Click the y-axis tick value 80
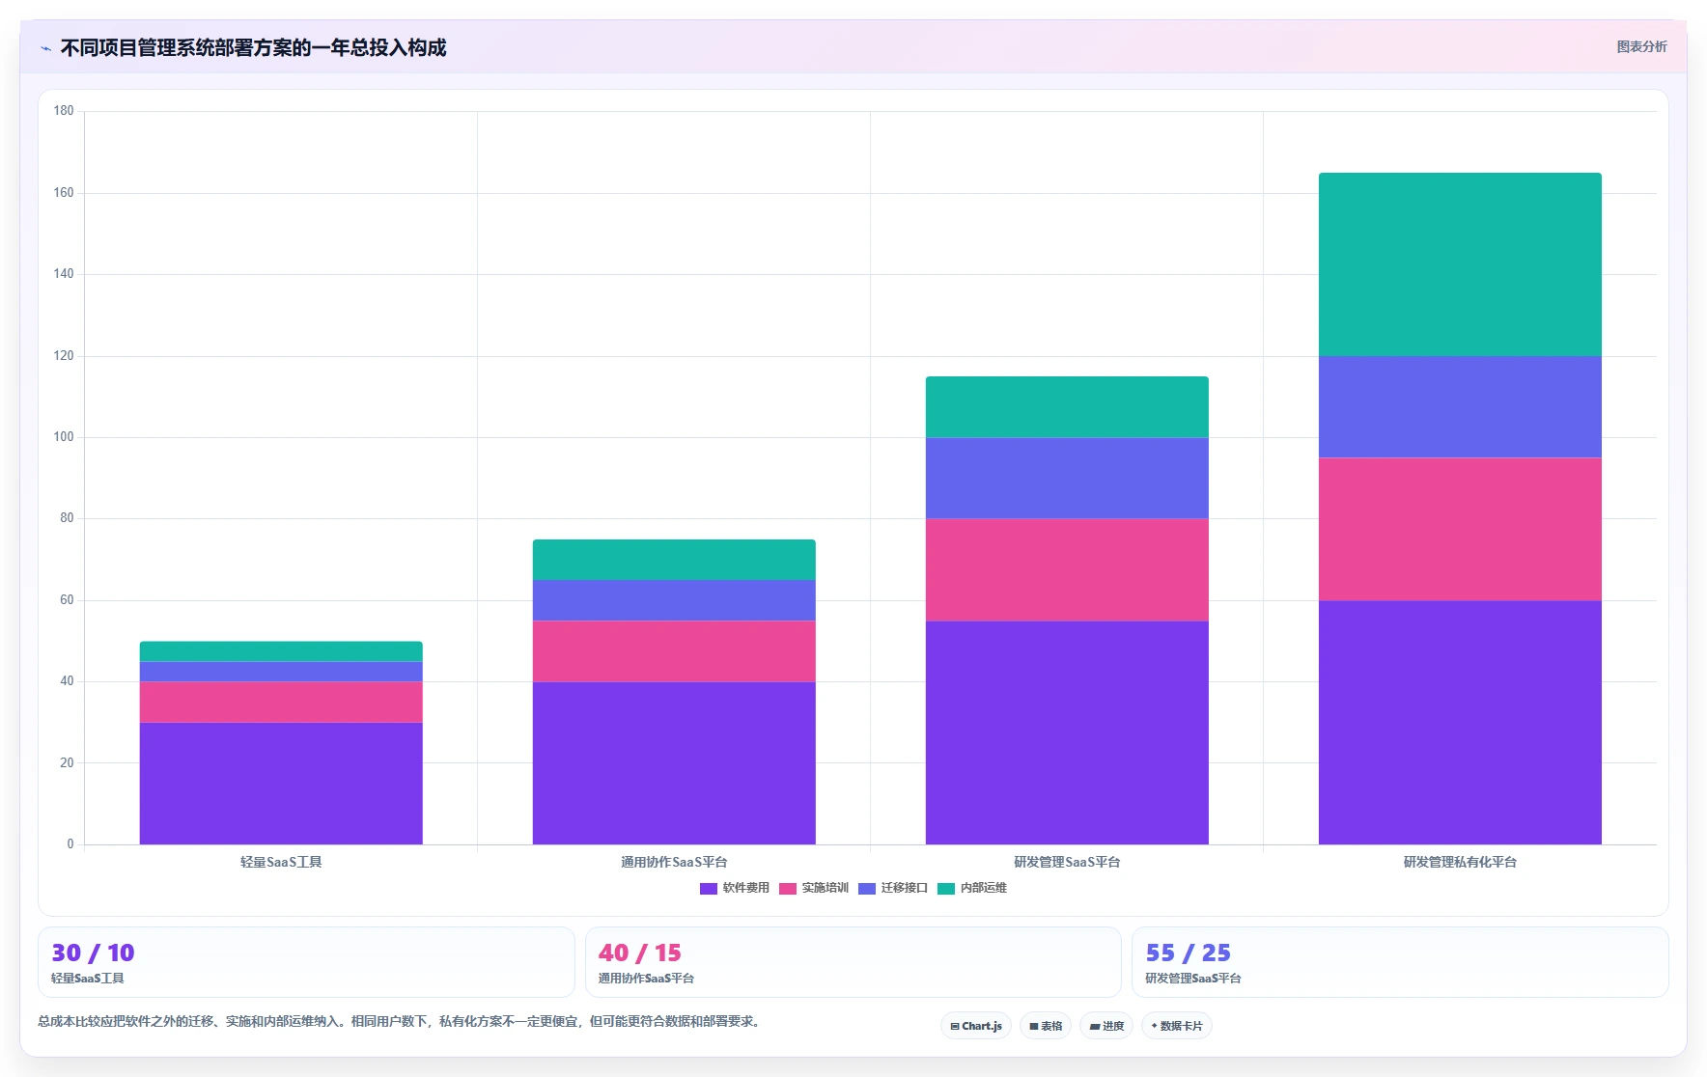Screen dimensions: 1707x1077 click(67, 518)
